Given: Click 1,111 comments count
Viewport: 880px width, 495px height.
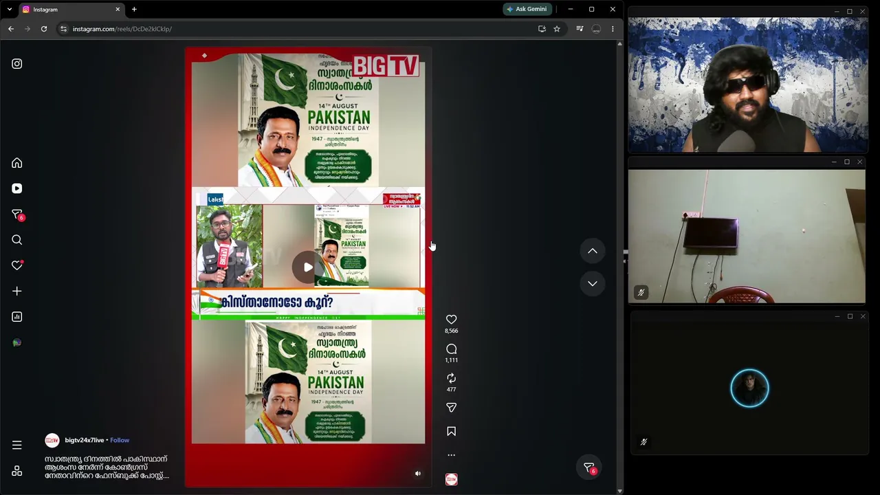Looking at the screenshot, I should [451, 360].
